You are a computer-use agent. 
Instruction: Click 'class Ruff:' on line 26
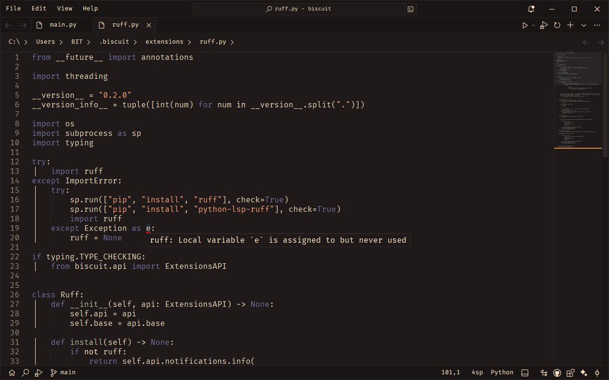[58, 295]
